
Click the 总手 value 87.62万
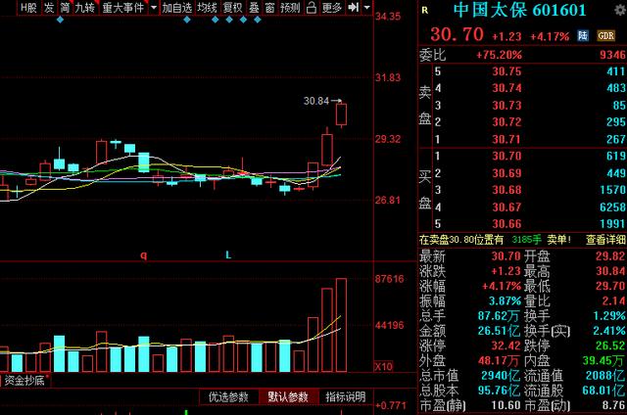pyautogui.click(x=499, y=316)
